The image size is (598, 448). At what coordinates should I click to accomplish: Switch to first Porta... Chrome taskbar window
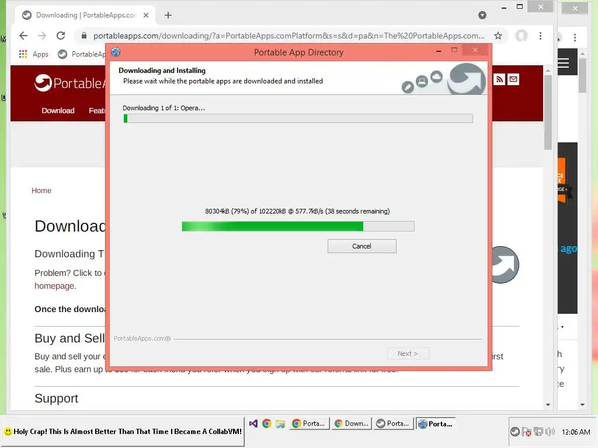coord(310,423)
